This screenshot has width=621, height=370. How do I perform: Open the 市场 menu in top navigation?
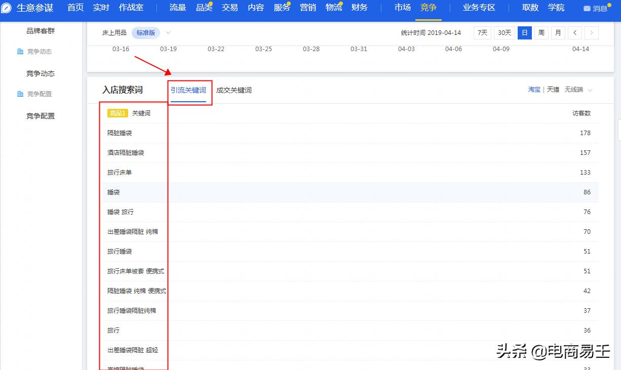(x=403, y=8)
